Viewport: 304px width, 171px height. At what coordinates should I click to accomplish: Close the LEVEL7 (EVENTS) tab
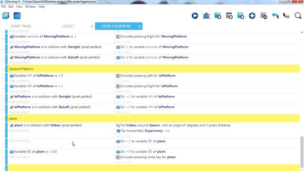coord(140,27)
